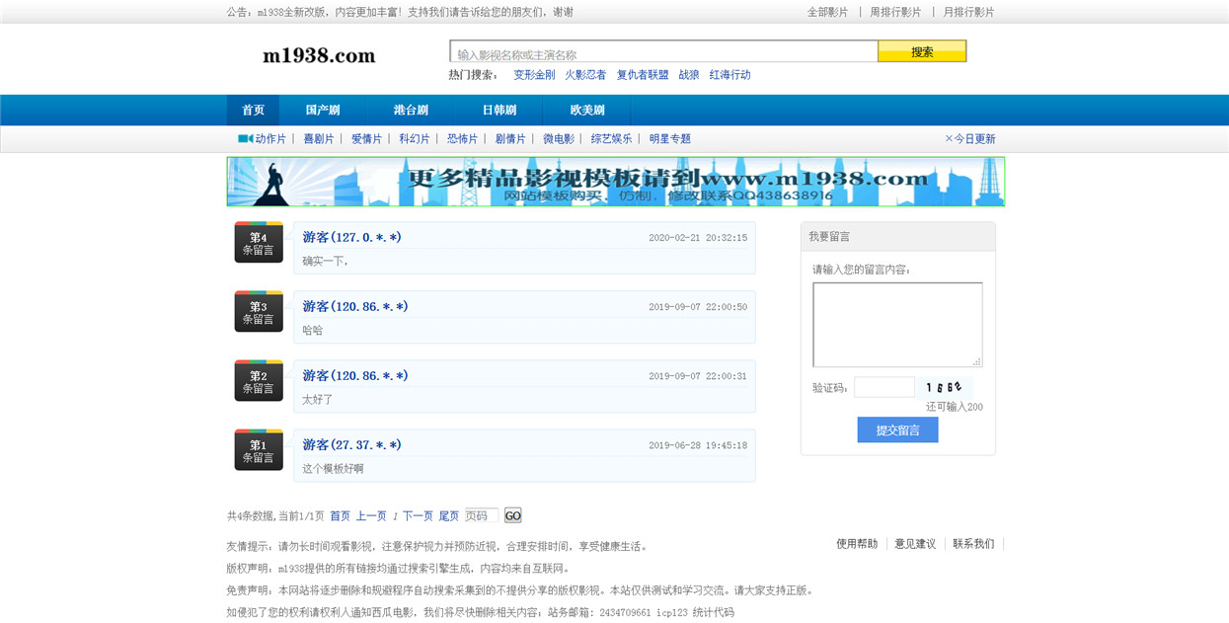Screen dimensions: 1229x623
Task: Click the GO page jump button
Action: (x=512, y=515)
